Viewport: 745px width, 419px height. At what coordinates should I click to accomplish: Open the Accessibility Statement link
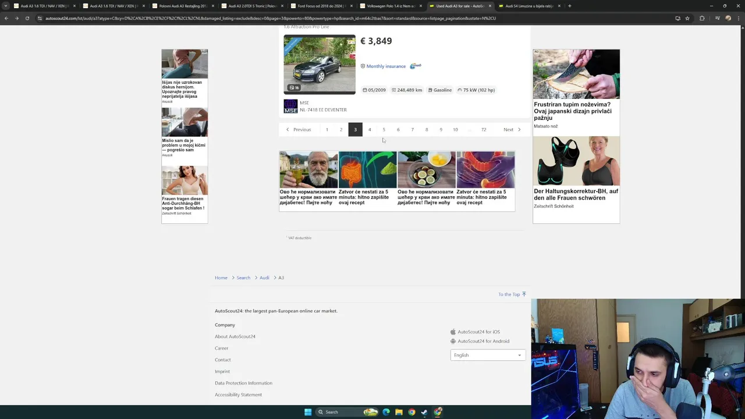point(238,395)
